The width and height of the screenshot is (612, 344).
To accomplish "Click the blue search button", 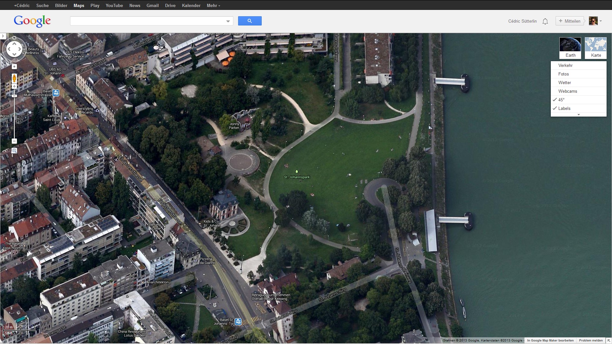I will point(250,21).
